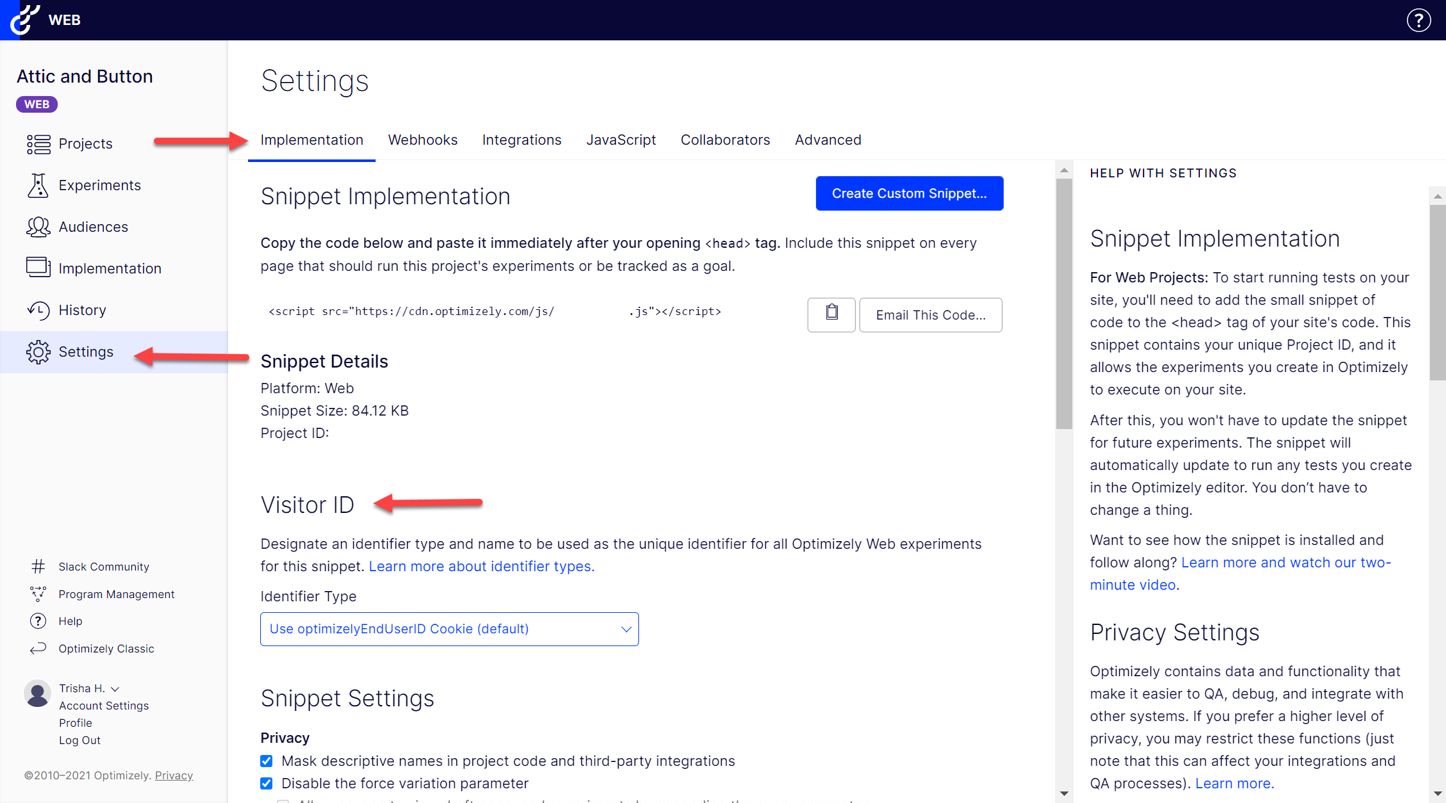This screenshot has height=803, width=1446.
Task: Switch to the Implementation settings tab
Action: pos(312,140)
